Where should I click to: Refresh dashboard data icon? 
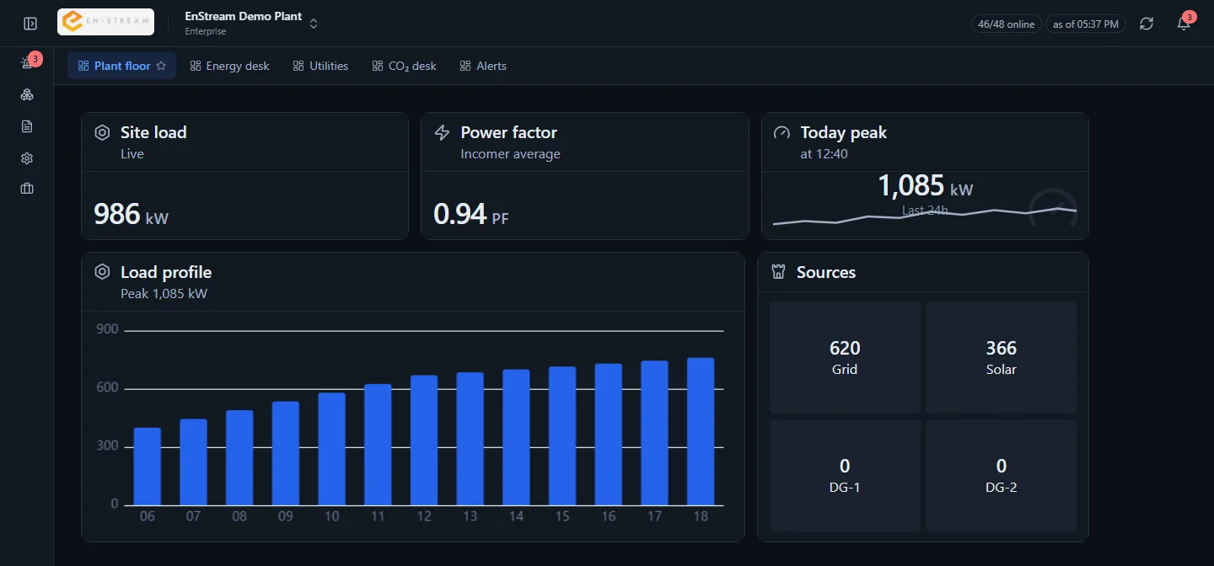pos(1147,24)
